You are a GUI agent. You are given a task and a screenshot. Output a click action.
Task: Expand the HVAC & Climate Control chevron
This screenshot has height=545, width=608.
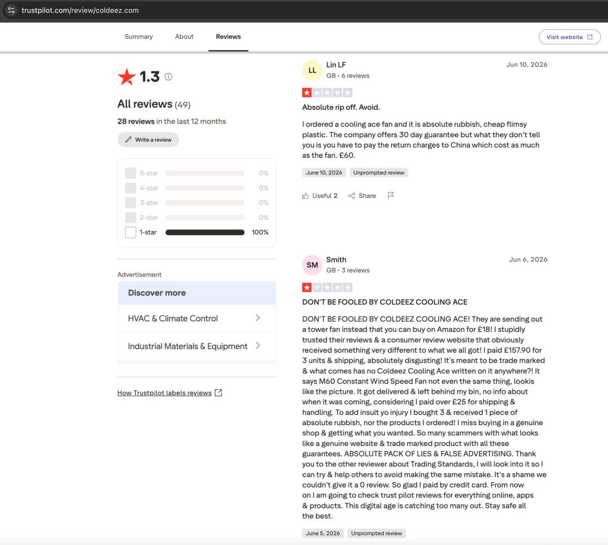[x=258, y=318]
